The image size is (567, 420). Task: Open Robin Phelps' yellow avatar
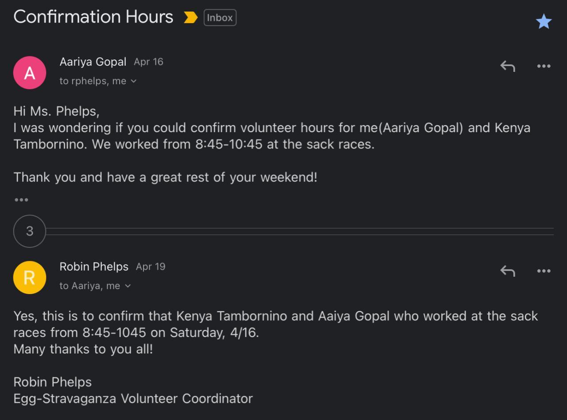click(30, 278)
